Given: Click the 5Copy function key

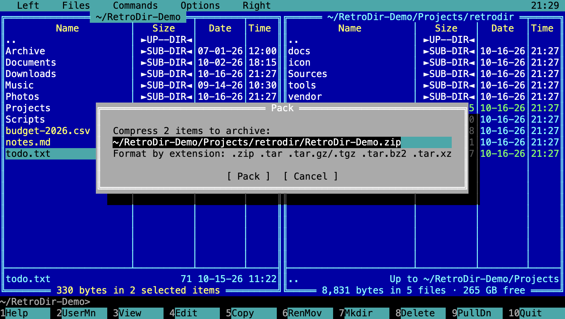Looking at the screenshot, I should pyautogui.click(x=251, y=313).
